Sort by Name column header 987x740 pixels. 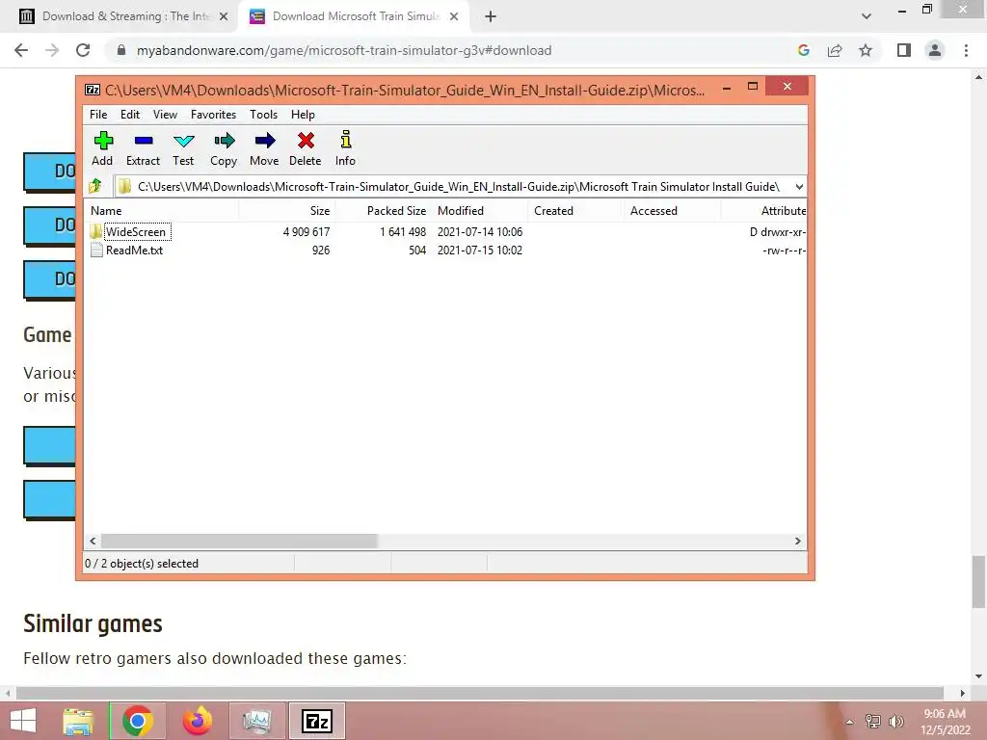pos(161,211)
